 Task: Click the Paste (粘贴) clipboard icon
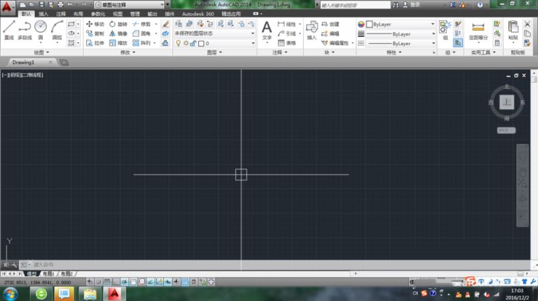pos(513,29)
